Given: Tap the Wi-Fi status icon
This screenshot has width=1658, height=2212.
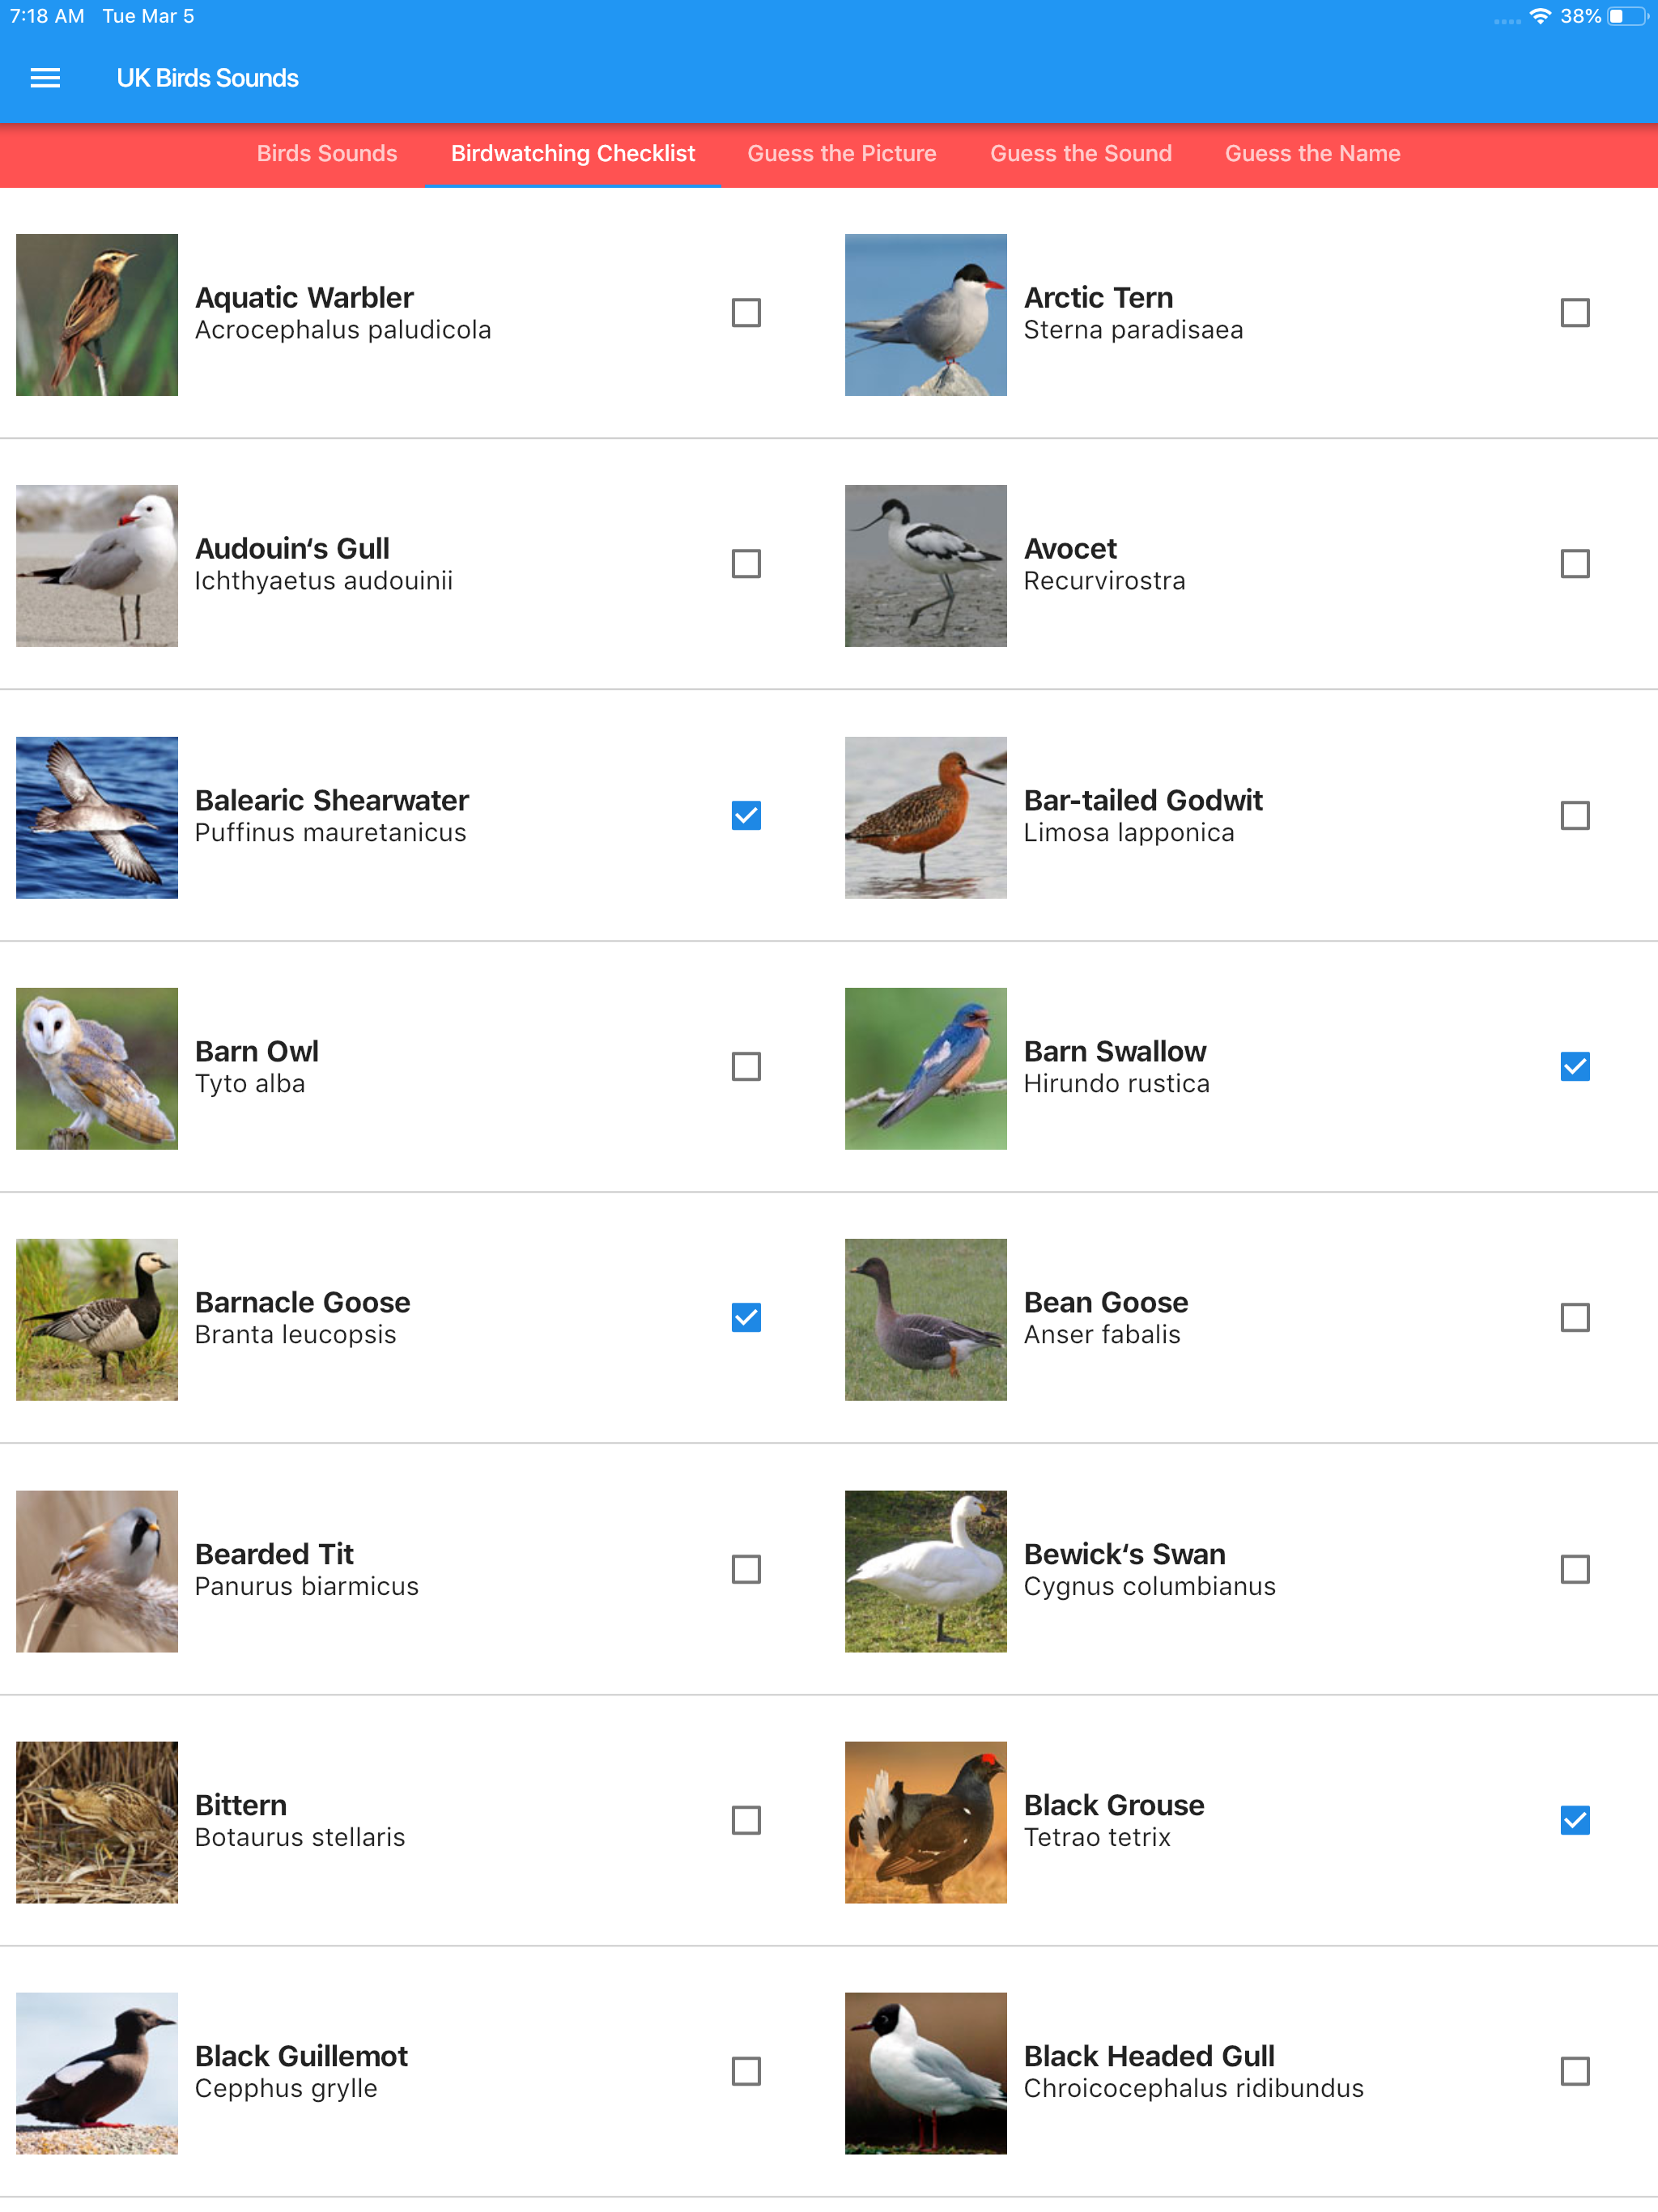Looking at the screenshot, I should click(1540, 17).
